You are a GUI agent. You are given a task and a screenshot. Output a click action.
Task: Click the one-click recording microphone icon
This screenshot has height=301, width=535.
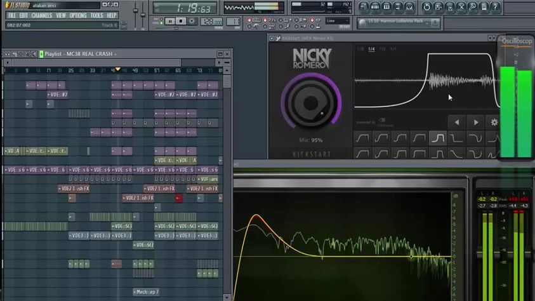click(473, 7)
